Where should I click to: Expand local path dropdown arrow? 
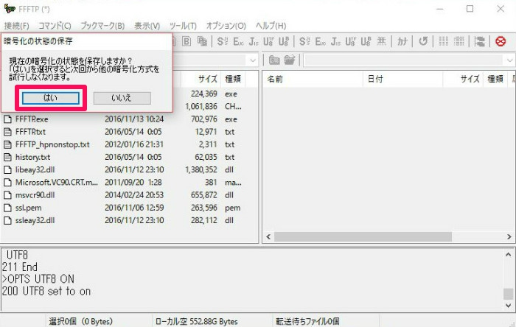coord(253,60)
